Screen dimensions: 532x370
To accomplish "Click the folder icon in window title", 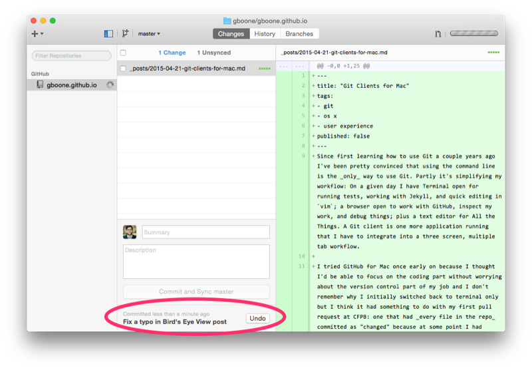I will point(227,21).
